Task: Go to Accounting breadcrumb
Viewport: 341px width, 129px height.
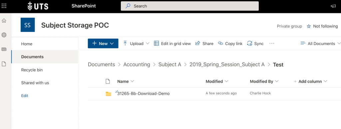Action: tap(137, 64)
